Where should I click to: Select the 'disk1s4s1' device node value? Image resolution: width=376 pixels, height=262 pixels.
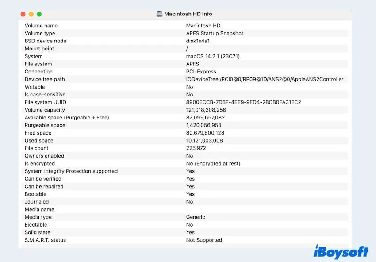pyautogui.click(x=198, y=41)
